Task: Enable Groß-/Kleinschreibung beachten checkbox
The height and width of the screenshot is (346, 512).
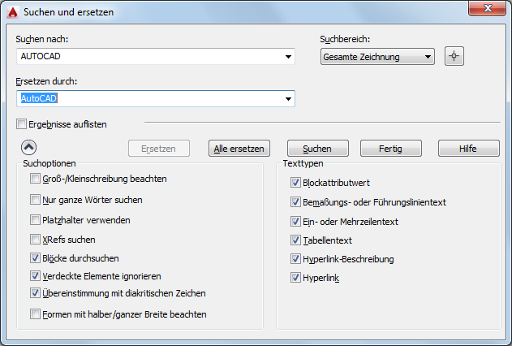Action: [x=35, y=179]
